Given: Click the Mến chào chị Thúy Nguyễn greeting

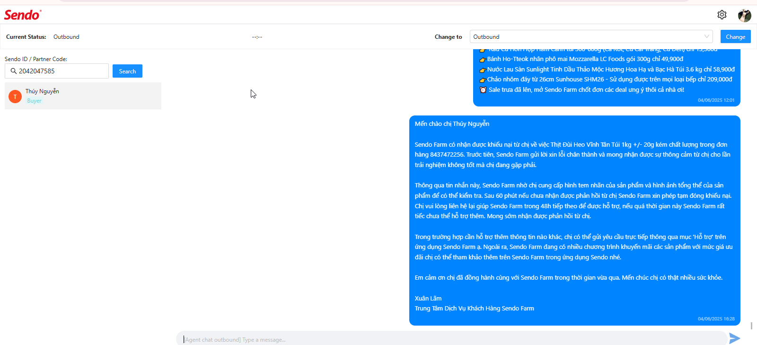Looking at the screenshot, I should 452,124.
